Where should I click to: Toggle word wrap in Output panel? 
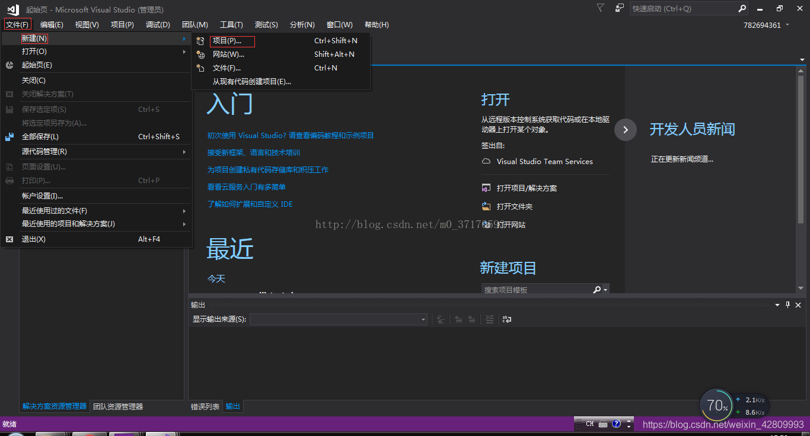507,319
